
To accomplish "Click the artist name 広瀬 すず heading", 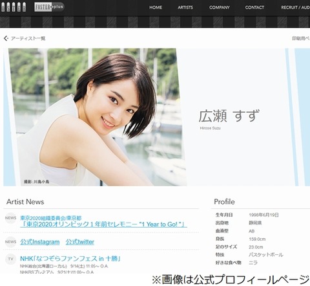I will point(229,116).
